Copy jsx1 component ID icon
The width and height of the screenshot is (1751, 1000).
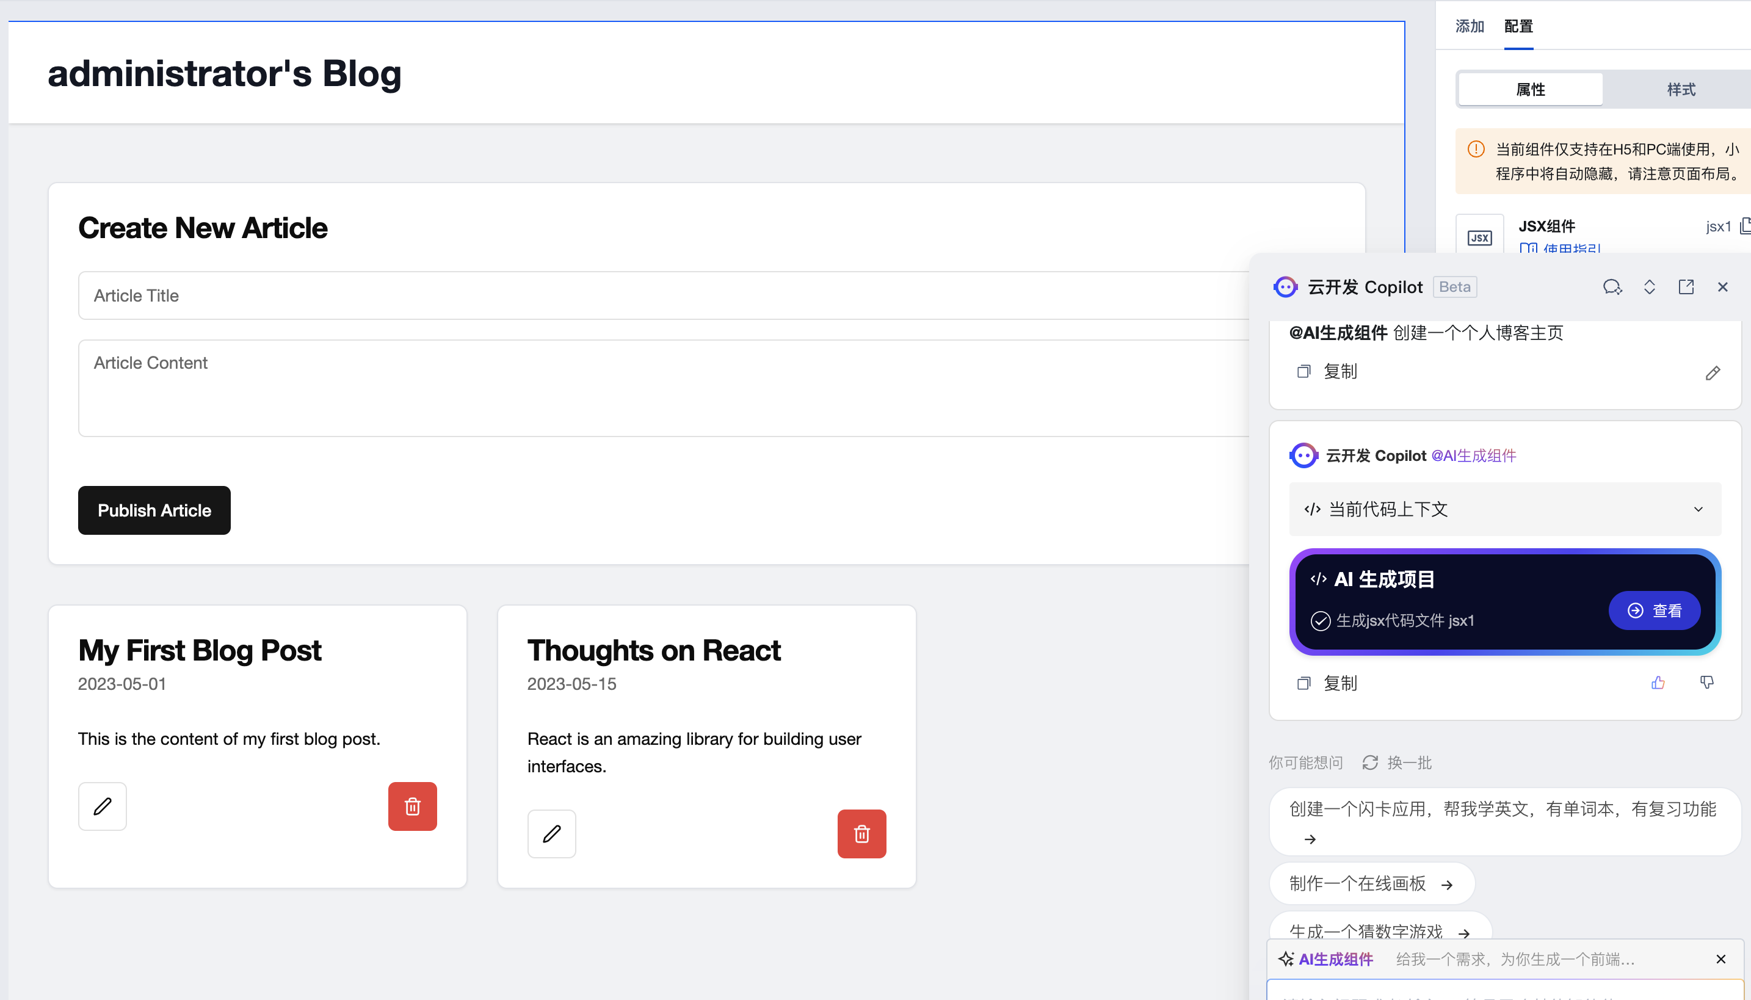click(1745, 226)
